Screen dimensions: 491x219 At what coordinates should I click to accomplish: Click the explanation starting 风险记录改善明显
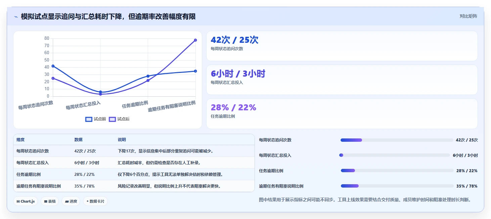(169, 186)
